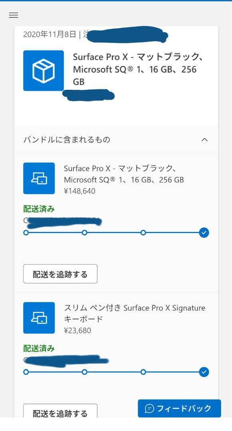
Task: Click the first progress dot on top tracker
Action: pos(26,232)
